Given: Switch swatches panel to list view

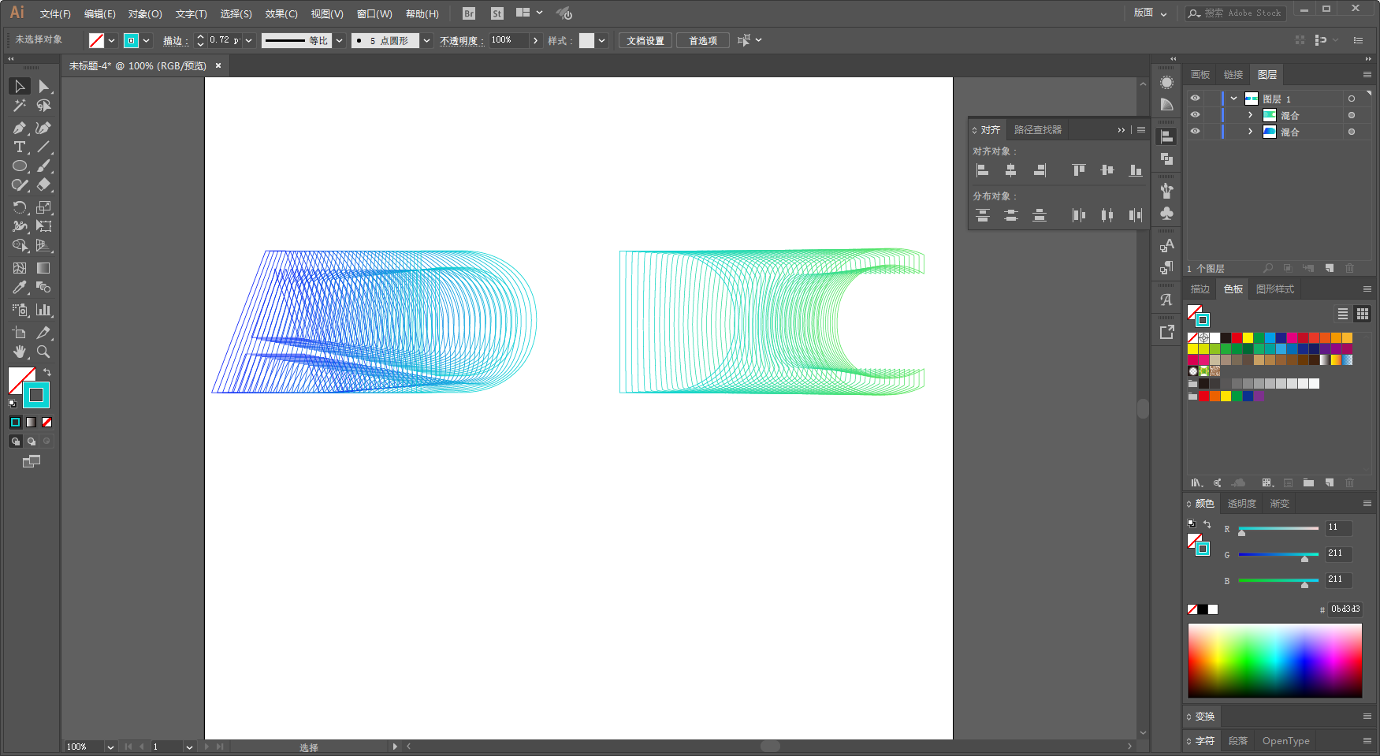Looking at the screenshot, I should pos(1343,314).
